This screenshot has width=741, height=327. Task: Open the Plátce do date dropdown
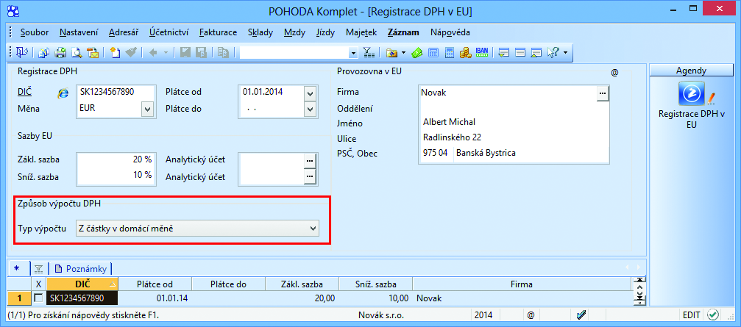pyautogui.click(x=310, y=109)
